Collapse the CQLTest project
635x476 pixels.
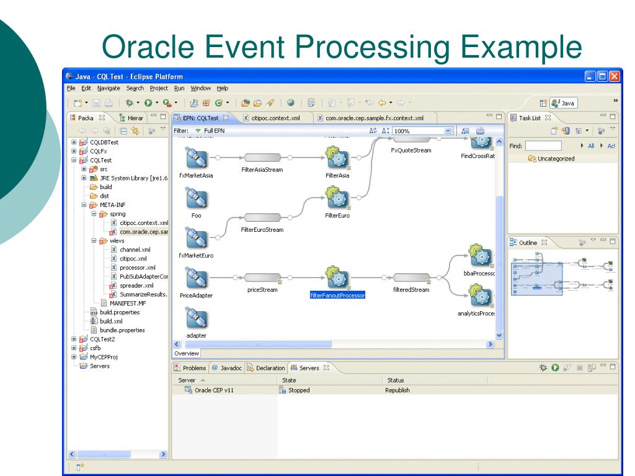[74, 160]
